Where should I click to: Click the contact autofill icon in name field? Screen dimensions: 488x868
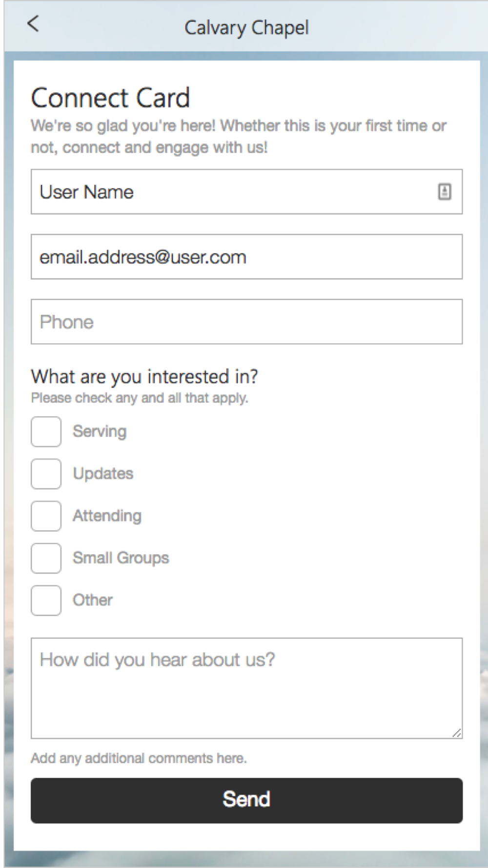pos(444,192)
